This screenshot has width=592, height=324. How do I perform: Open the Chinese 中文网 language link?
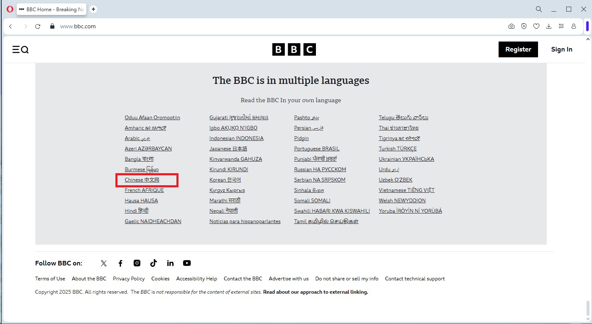pos(142,180)
